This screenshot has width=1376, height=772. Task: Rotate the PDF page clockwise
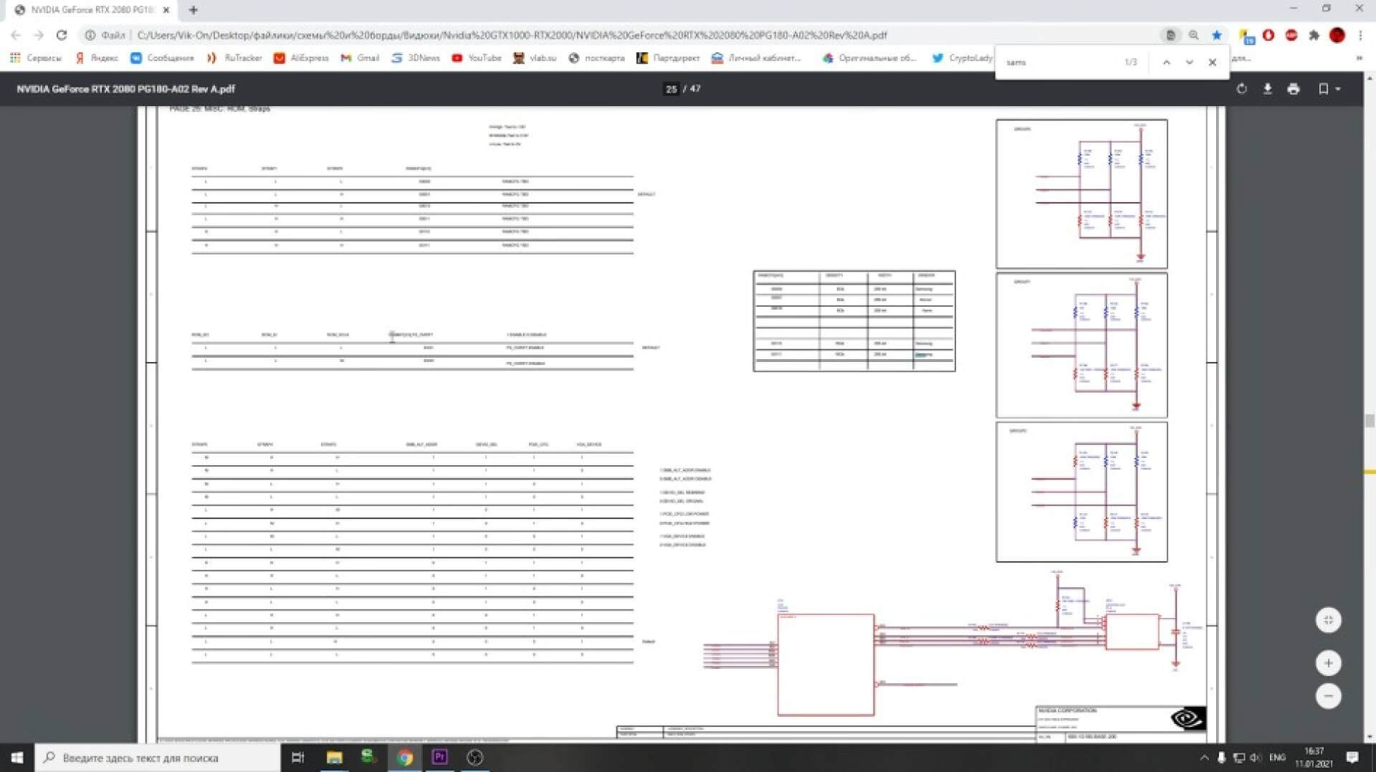tap(1241, 89)
